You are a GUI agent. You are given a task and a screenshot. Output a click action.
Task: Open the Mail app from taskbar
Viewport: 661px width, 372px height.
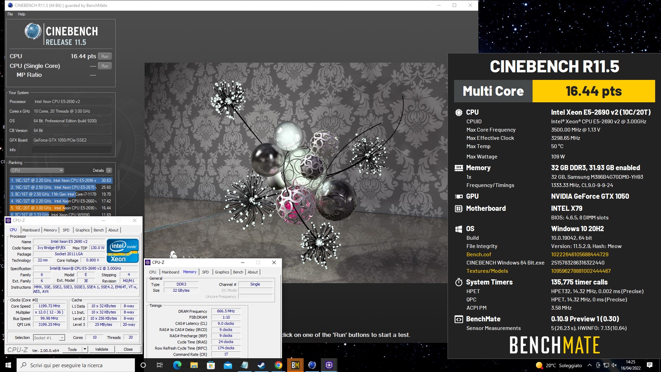(228, 365)
